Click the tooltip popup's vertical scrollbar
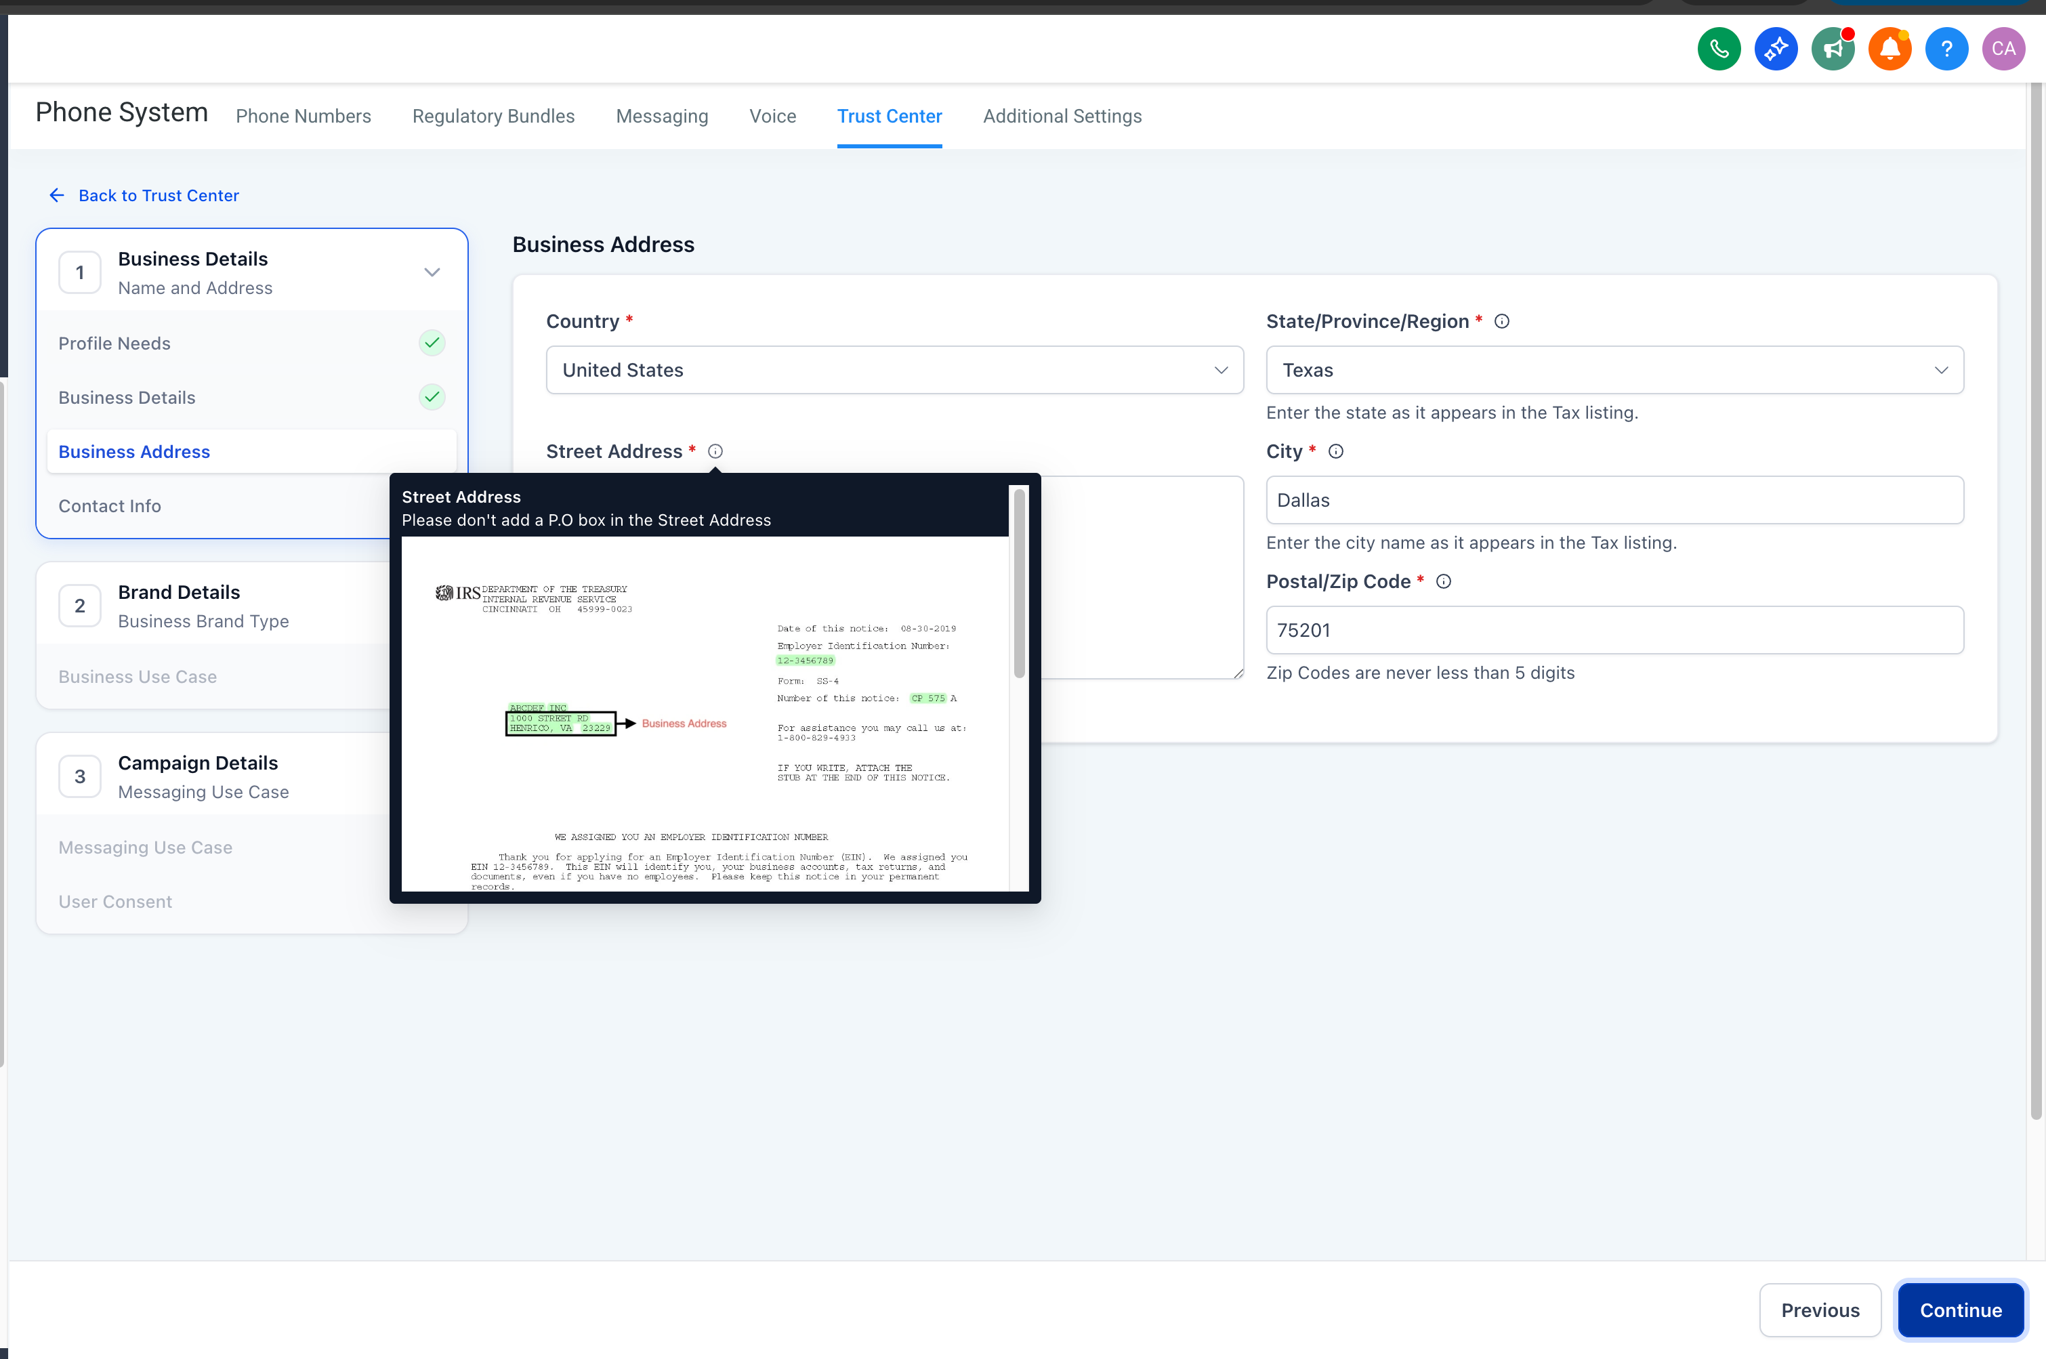 click(x=1019, y=583)
